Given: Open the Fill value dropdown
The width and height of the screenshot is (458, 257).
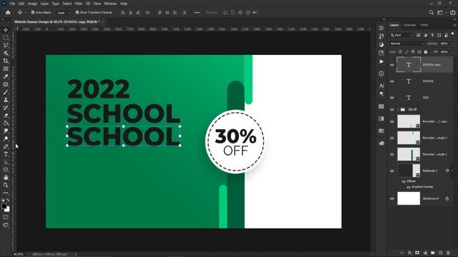Looking at the screenshot, I should tap(452, 52).
